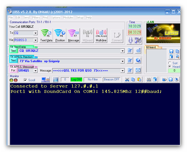Click the green local time 10:33:29
Image resolution: width=187 pixels, height=152 pixels.
pos(135,26)
